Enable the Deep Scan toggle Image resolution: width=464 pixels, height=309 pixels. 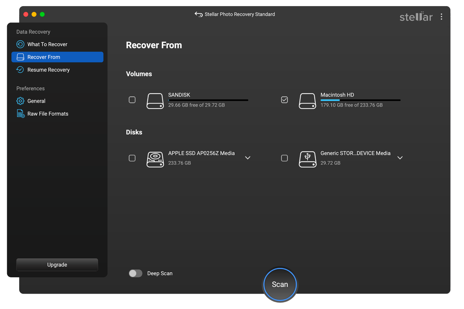click(135, 273)
